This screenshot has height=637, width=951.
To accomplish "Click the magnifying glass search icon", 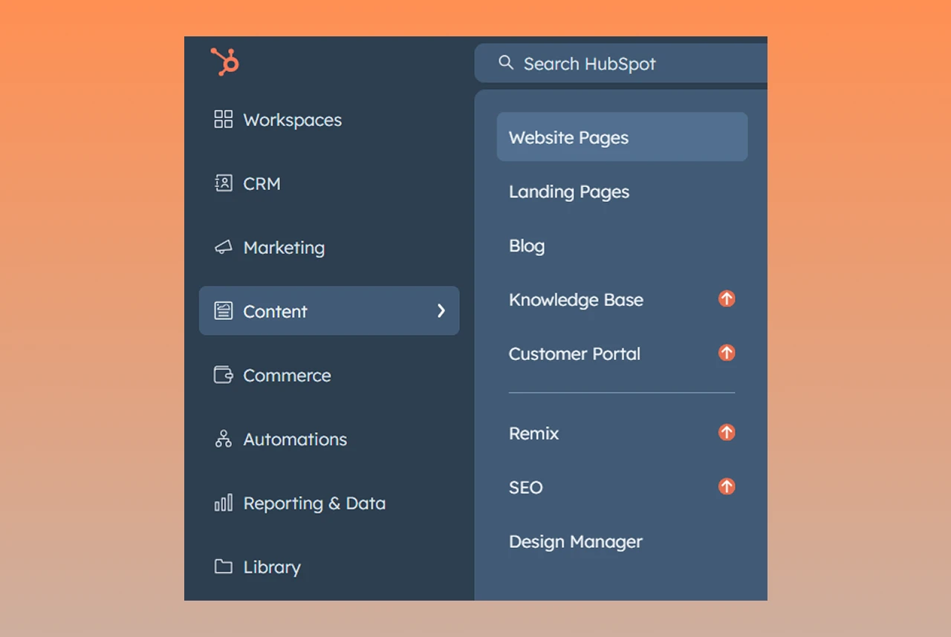I will [x=506, y=62].
